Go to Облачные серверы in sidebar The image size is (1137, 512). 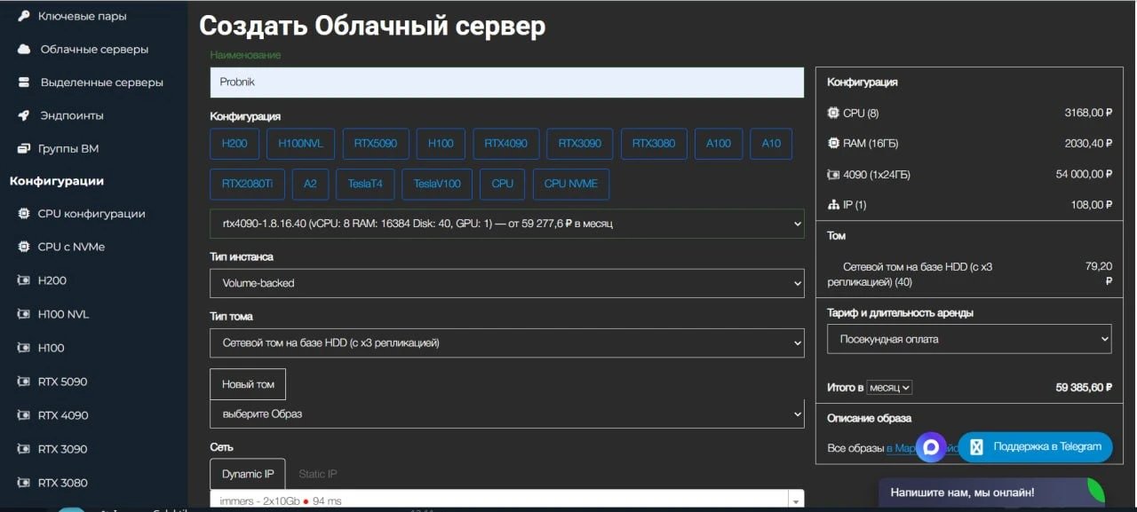pyautogui.click(x=94, y=49)
